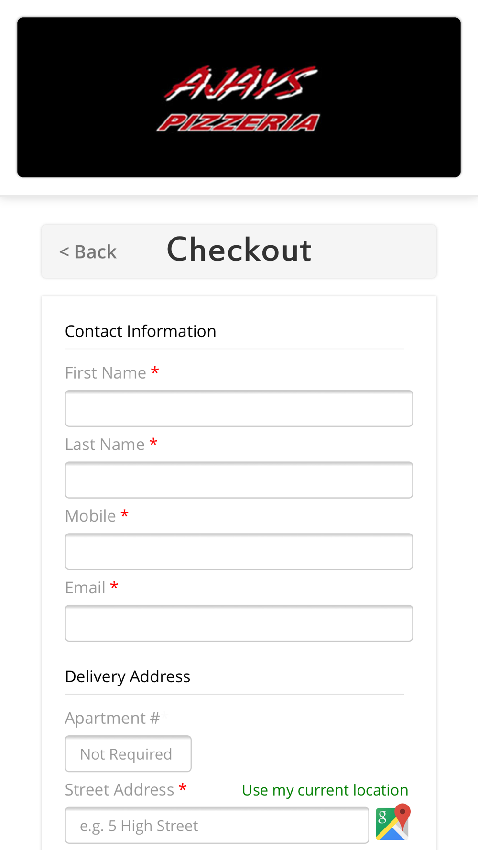Viewport: 478px width, 850px height.
Task: Click the Ajays Pizzeria logo banner
Action: click(239, 98)
